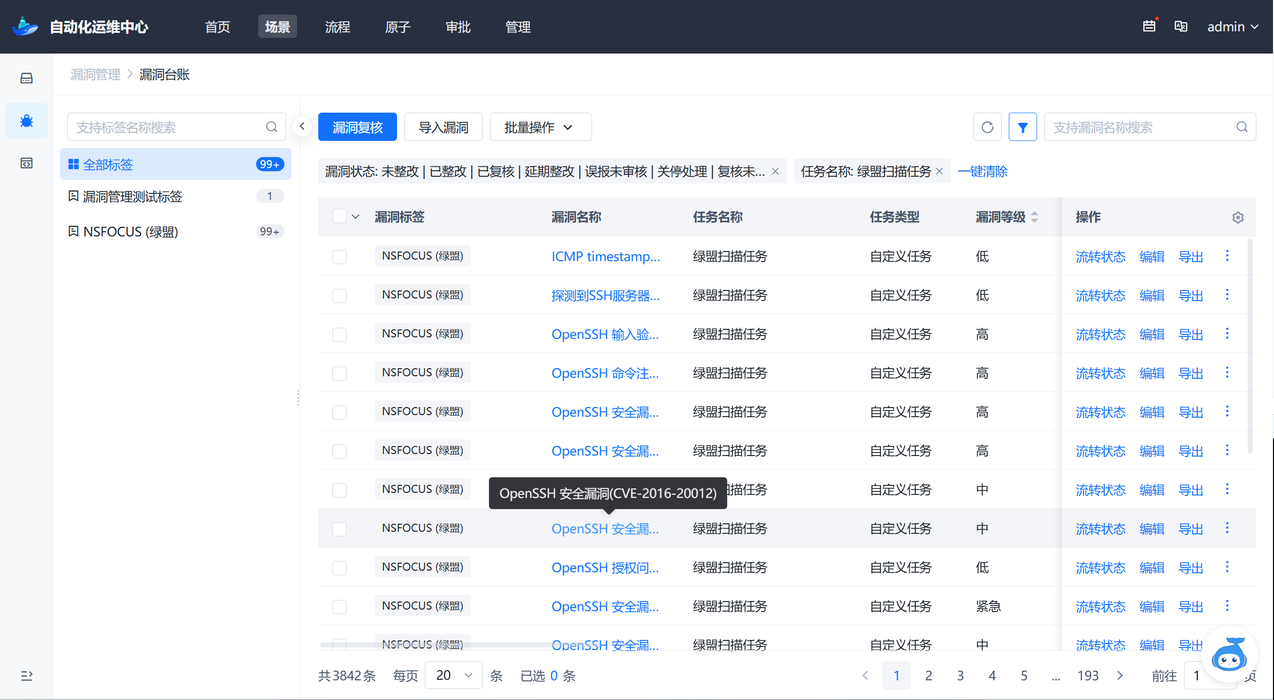Remove the 任务名称 filter chip

pyautogui.click(x=939, y=172)
